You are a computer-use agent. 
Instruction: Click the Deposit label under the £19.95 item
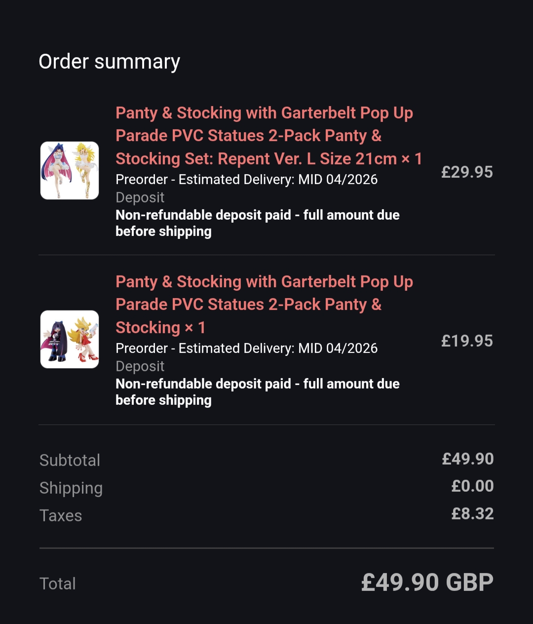click(140, 366)
